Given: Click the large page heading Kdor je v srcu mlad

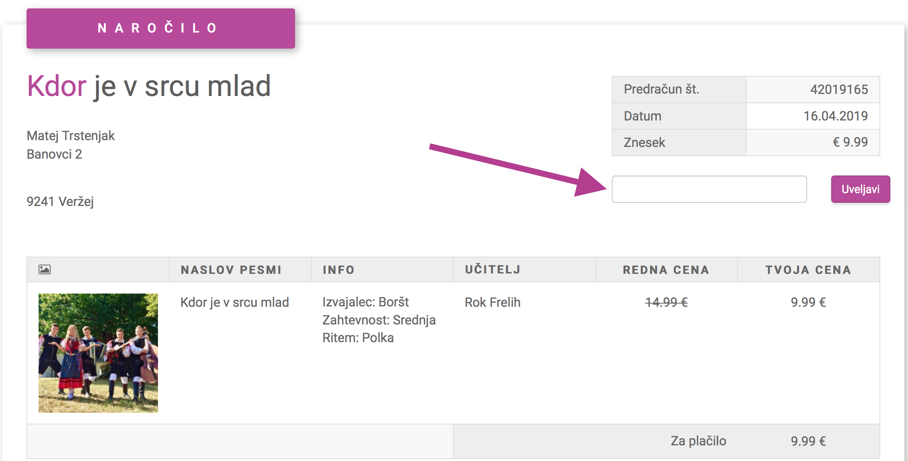Looking at the screenshot, I should point(149,86).
